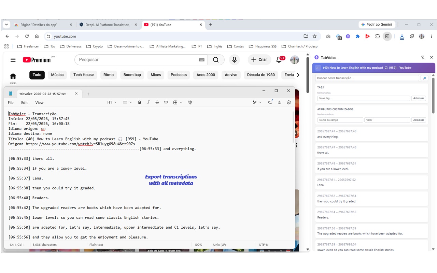Image resolution: width=437 pixels, height=273 pixels.
Task: Add a new Notepad tab
Action: coord(88,94)
